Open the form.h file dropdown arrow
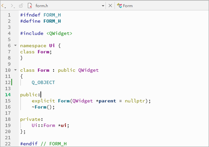Viewport: 209px width, 147px height. click(x=103, y=6)
